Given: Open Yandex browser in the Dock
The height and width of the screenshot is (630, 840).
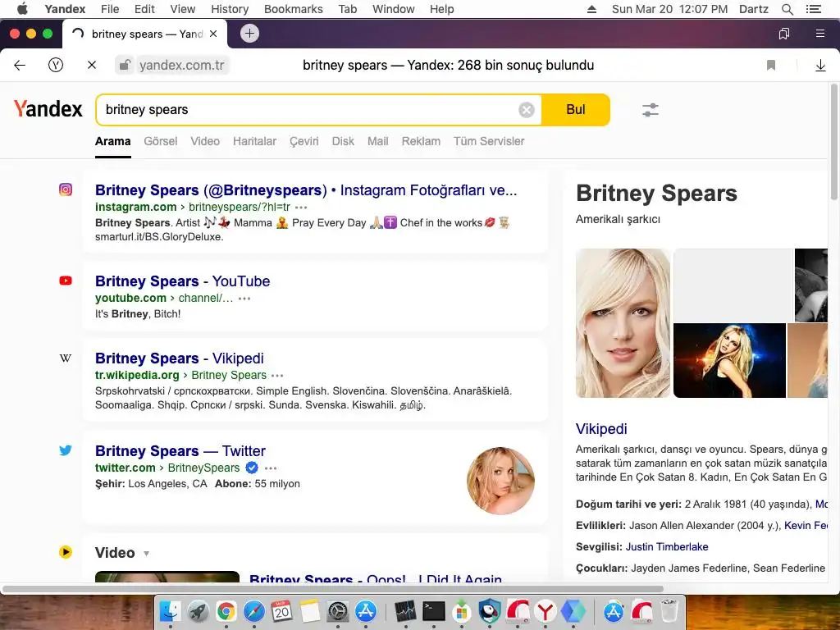Looking at the screenshot, I should tap(545, 611).
